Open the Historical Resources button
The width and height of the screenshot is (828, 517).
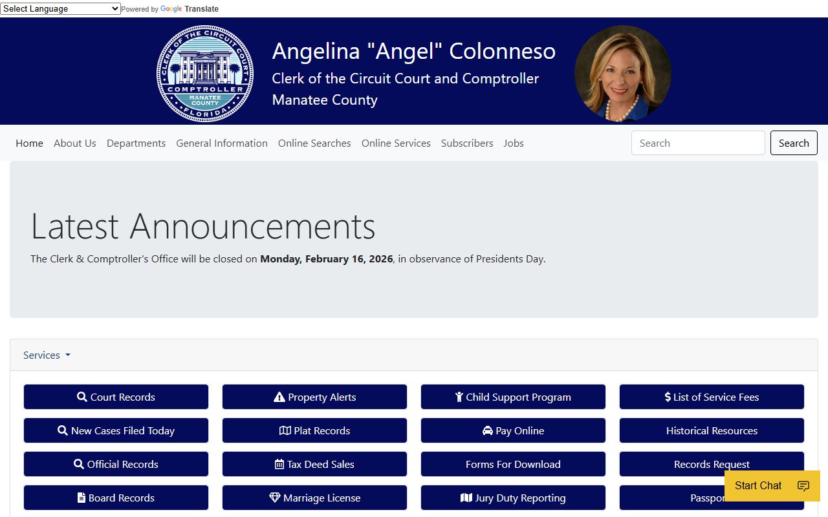point(712,430)
